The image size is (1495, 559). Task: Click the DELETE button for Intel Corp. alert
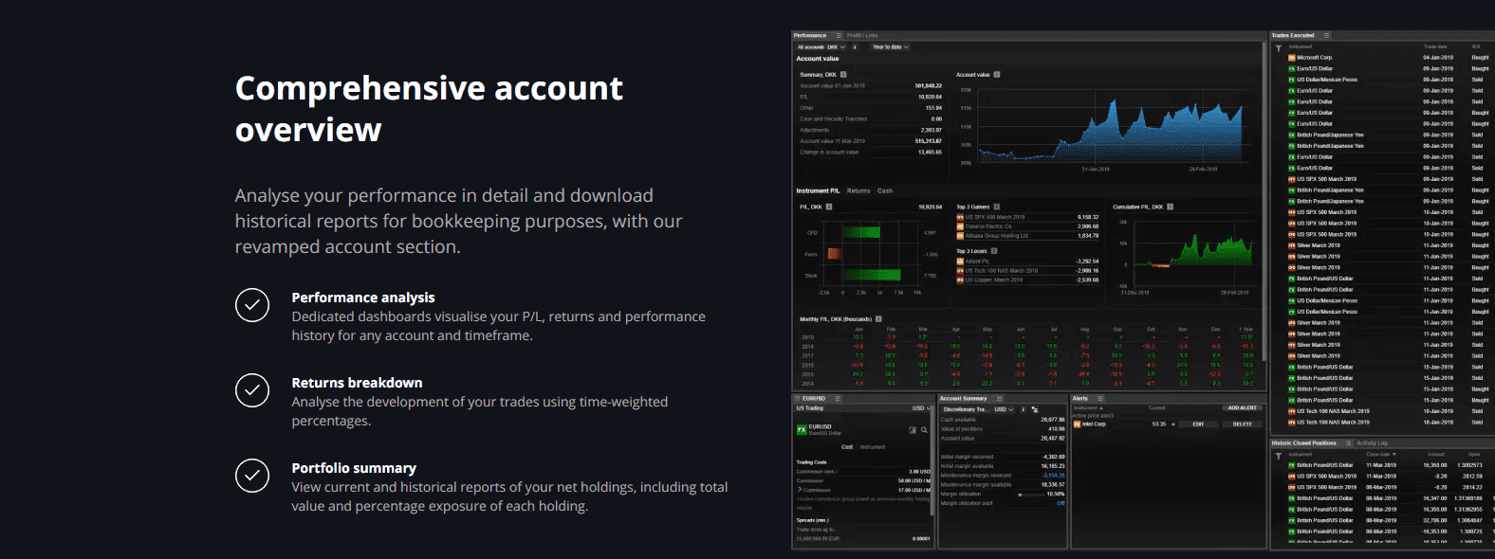(x=1243, y=424)
